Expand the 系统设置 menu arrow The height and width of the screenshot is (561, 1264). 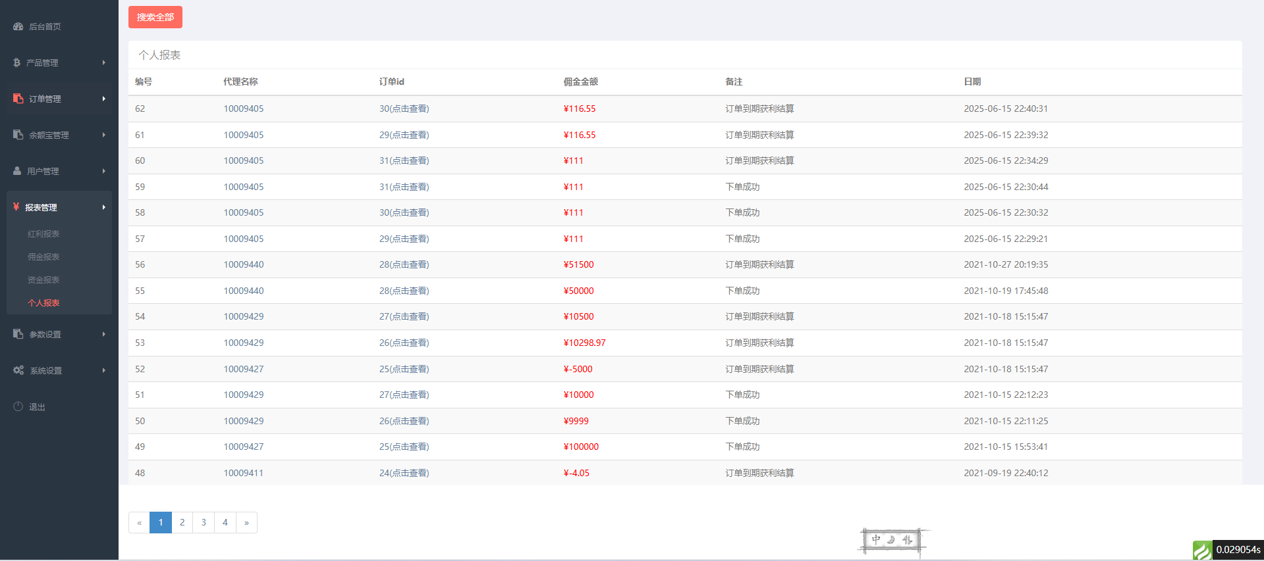click(x=103, y=370)
